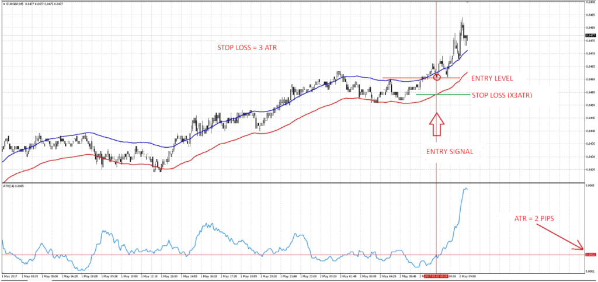Click the light blue ATR indicator peak
Viewport: 598px width, 282px height.
(x=465, y=188)
